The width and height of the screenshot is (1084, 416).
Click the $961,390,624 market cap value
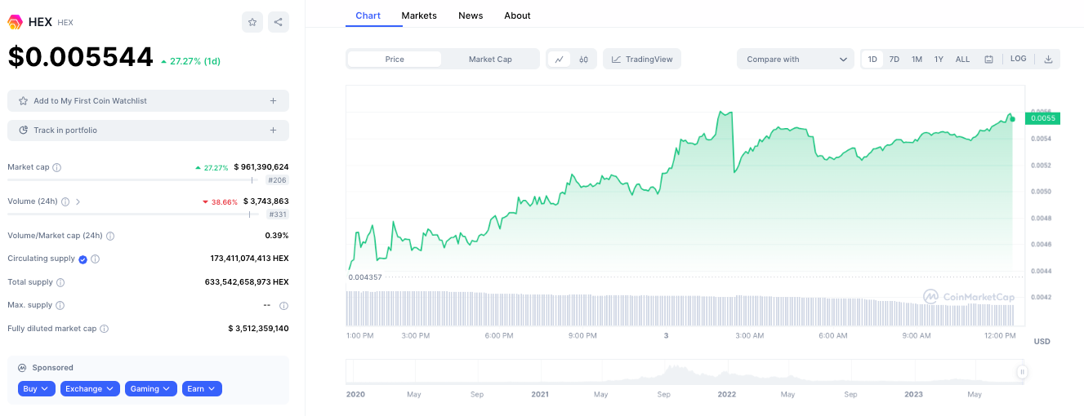coord(261,167)
